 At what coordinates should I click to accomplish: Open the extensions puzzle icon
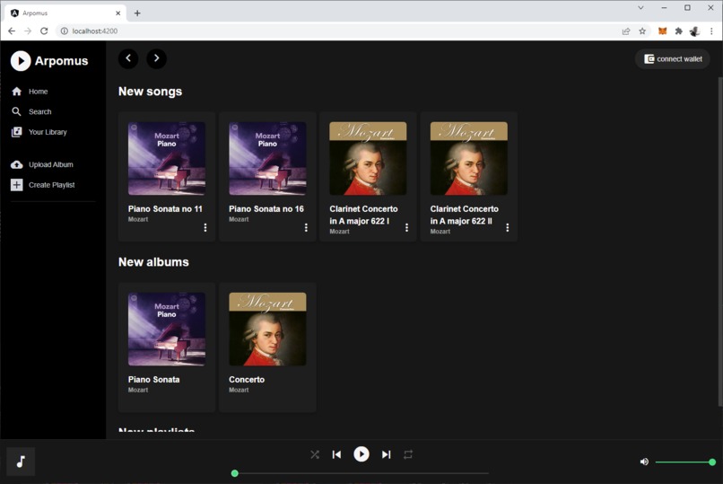[x=679, y=31]
